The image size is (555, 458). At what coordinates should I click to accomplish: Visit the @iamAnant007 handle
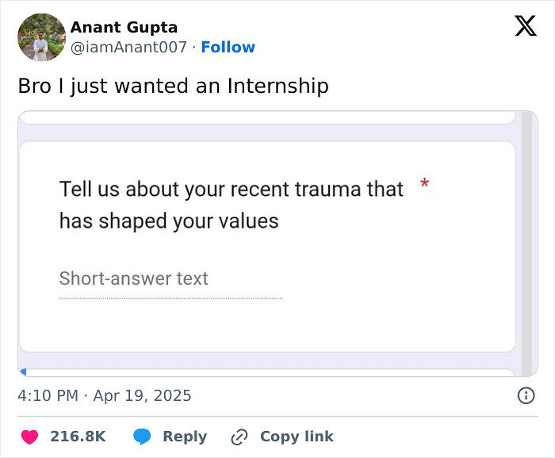point(129,48)
